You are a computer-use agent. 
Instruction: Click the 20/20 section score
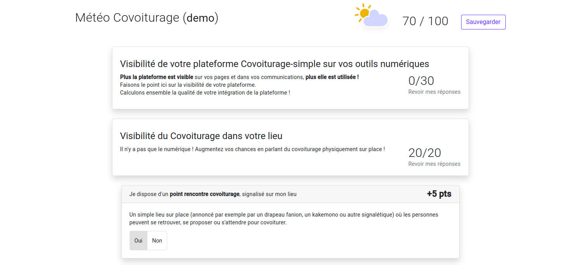[425, 153]
